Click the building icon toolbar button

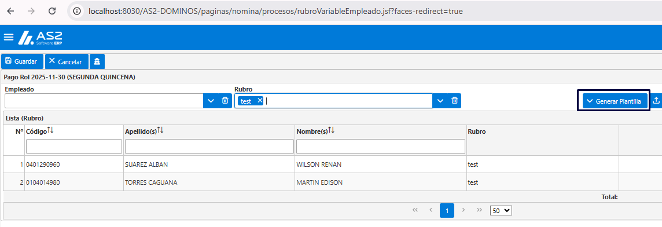point(97,61)
